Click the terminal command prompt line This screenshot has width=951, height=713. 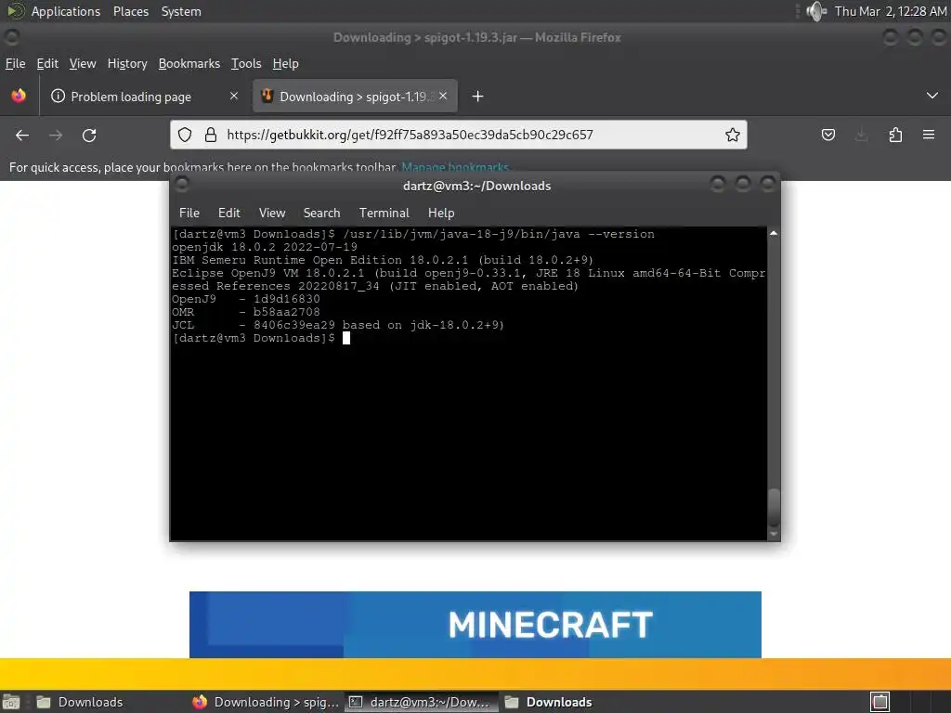click(x=261, y=338)
